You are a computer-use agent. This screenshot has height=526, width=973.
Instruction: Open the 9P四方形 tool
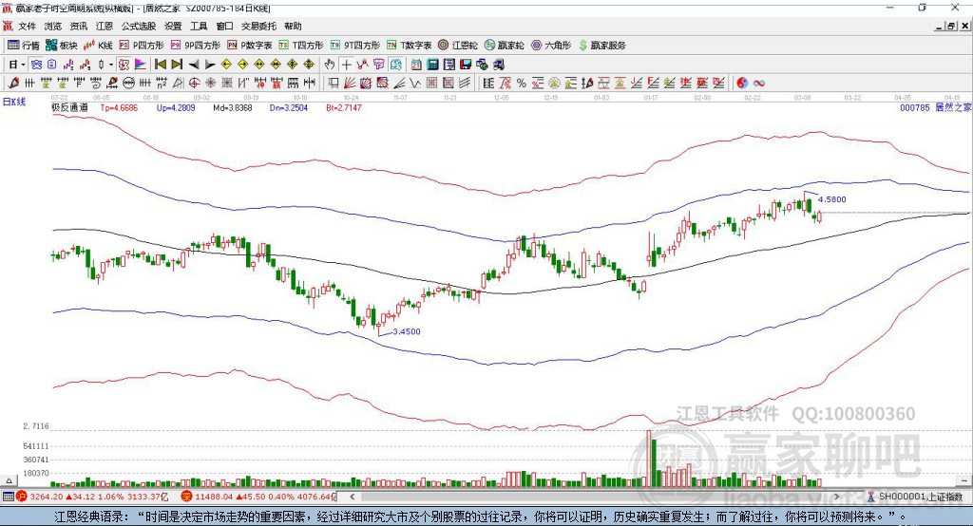196,46
